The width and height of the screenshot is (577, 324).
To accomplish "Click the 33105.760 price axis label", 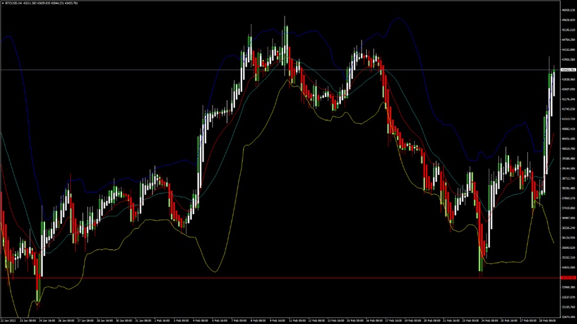I will (568, 307).
